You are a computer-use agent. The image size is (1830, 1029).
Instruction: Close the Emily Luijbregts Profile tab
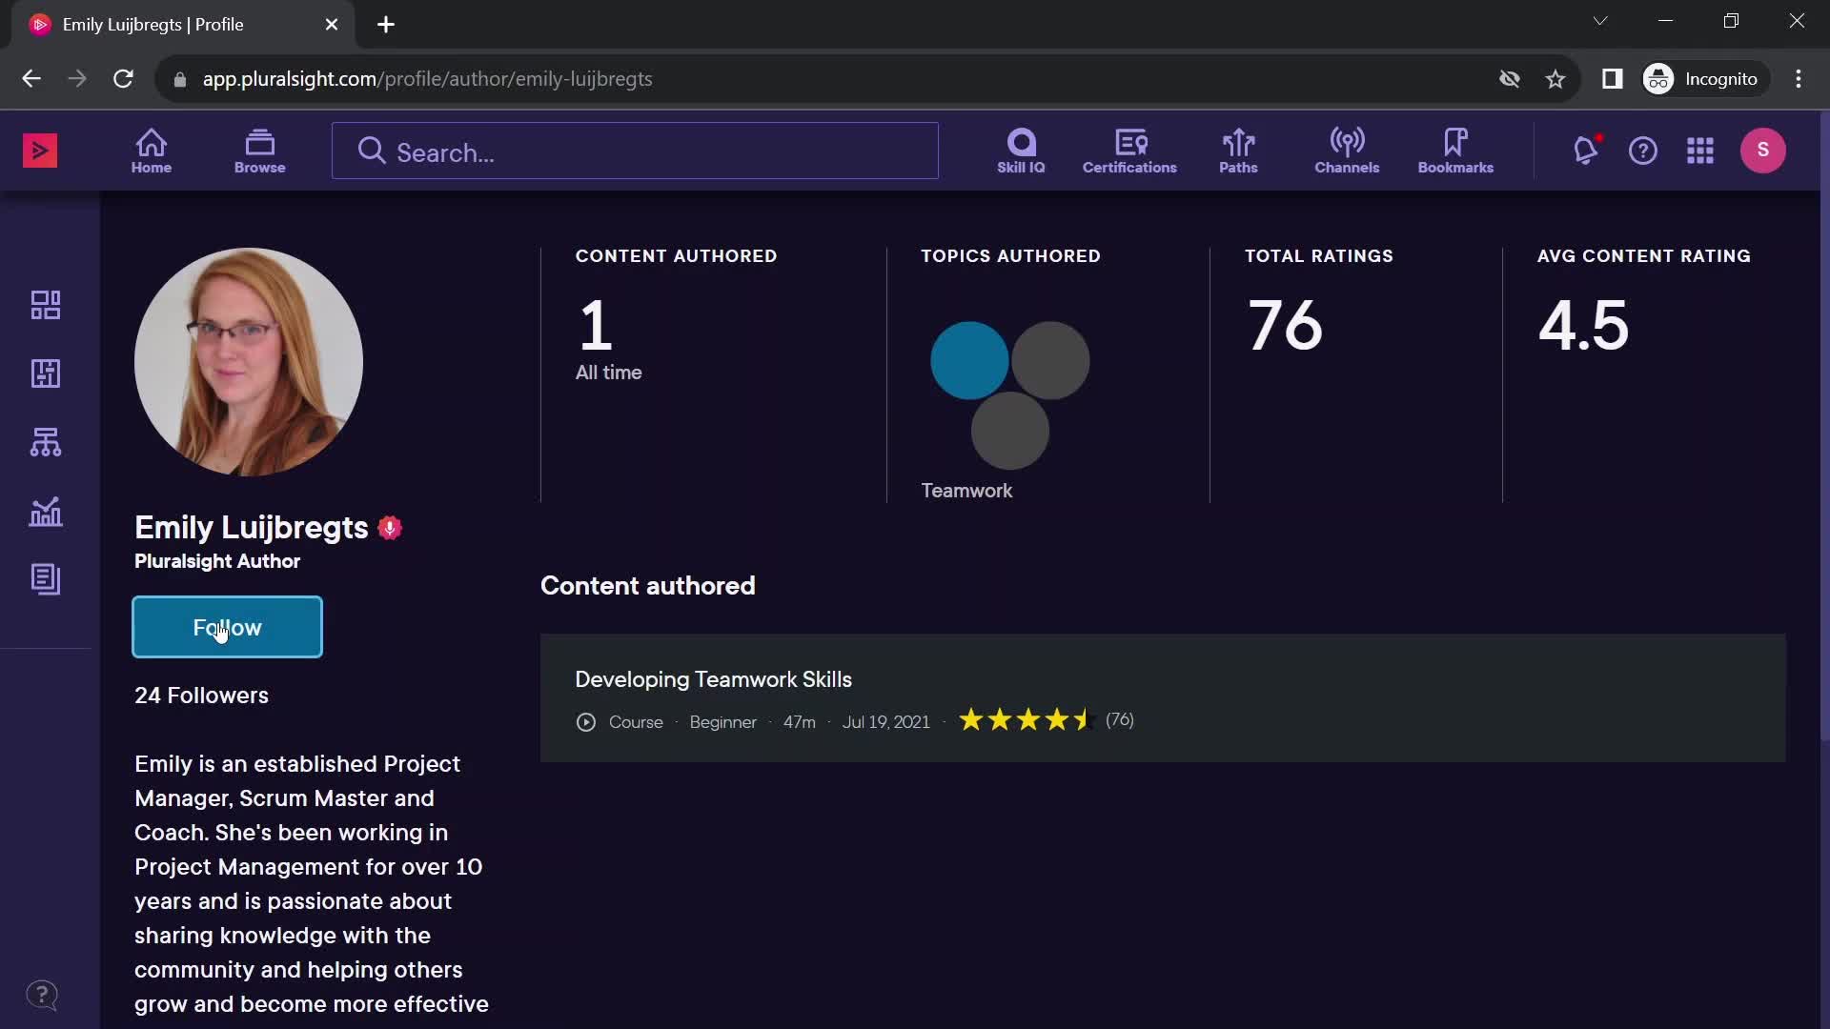(332, 25)
